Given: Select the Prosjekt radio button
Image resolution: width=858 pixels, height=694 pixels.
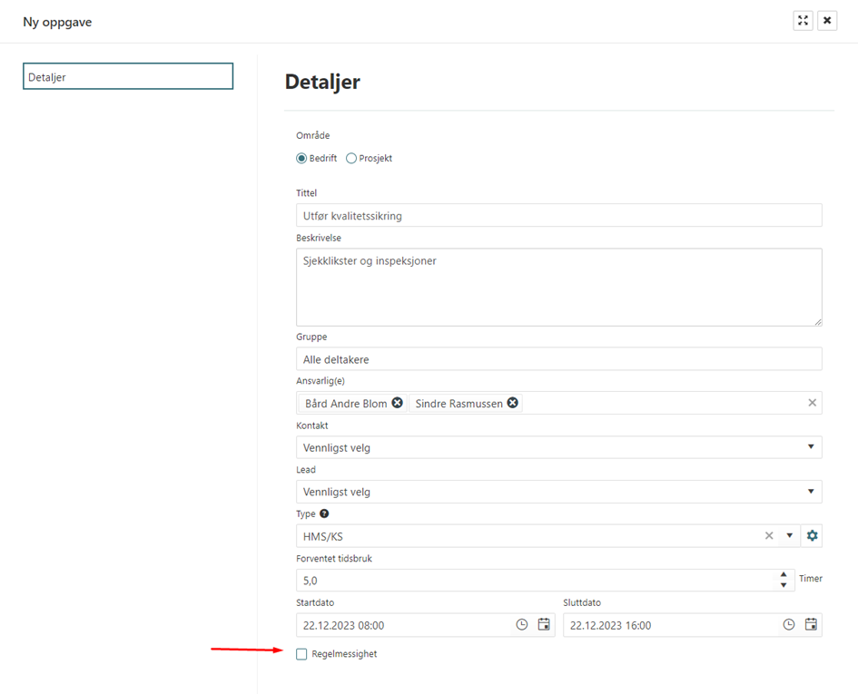Looking at the screenshot, I should point(351,158).
